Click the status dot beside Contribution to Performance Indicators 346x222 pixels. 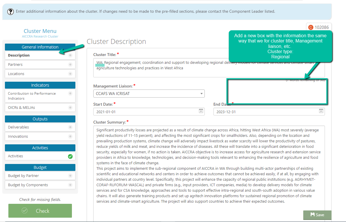[70, 94]
